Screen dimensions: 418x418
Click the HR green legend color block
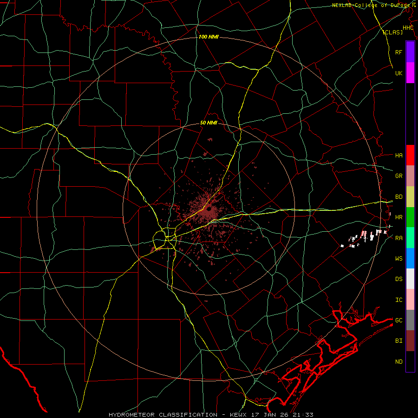[410, 217]
